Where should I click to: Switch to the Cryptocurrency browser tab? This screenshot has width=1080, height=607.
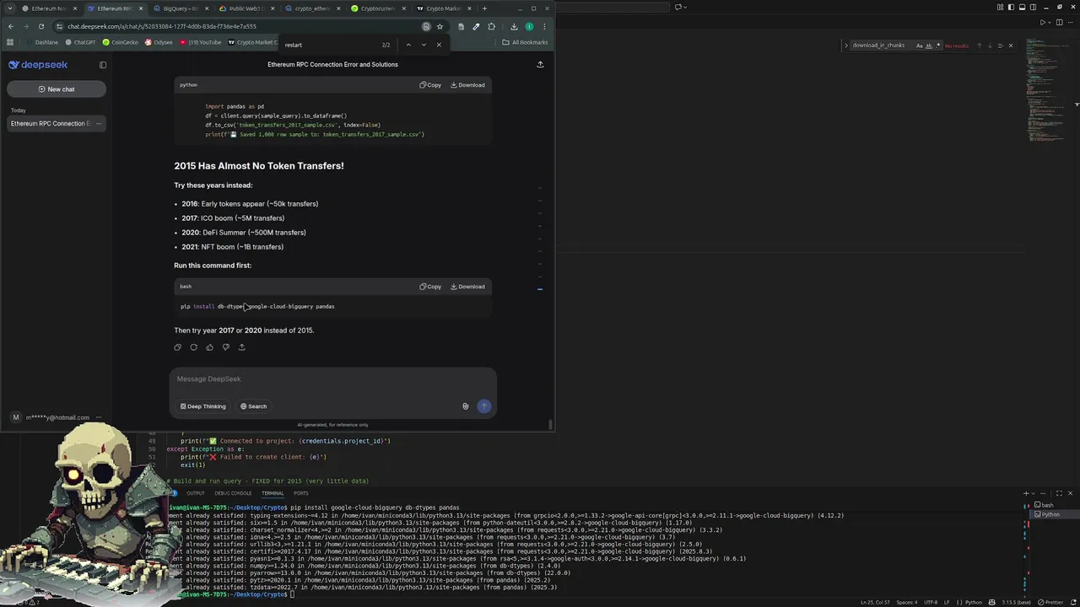tap(376, 8)
